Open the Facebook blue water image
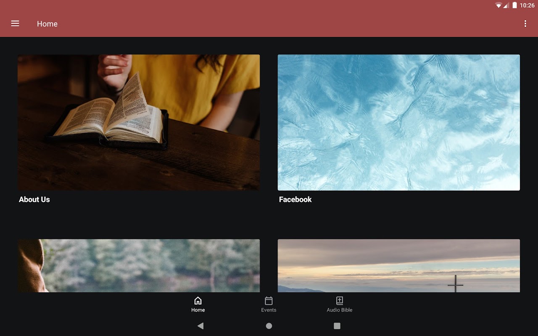 [x=398, y=122]
